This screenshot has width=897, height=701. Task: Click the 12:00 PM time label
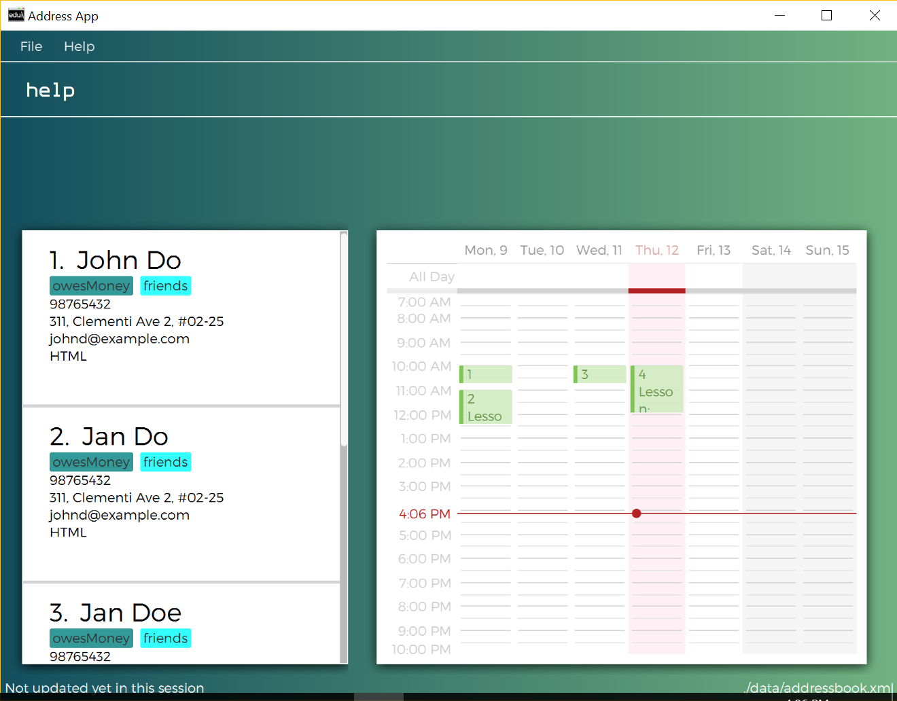click(423, 415)
